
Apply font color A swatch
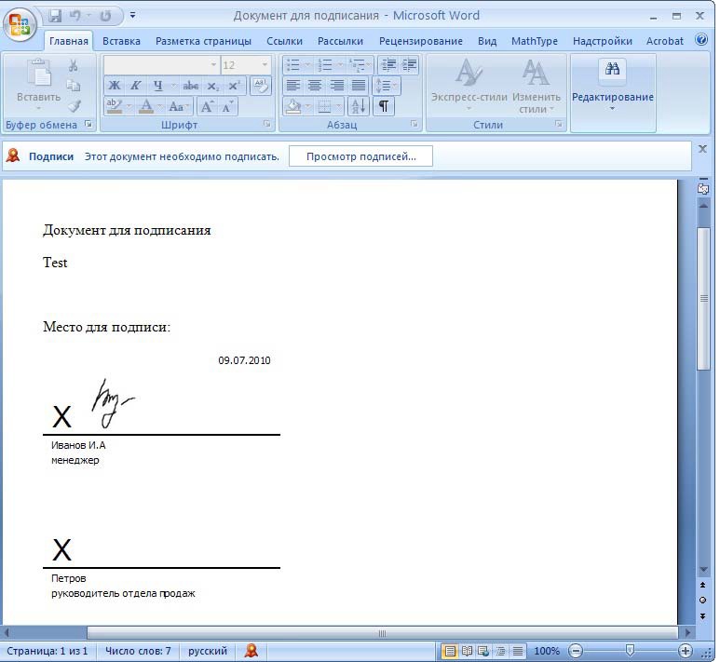tap(146, 106)
